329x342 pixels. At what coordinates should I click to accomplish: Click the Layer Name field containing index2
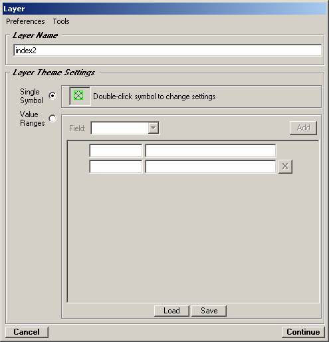167,51
